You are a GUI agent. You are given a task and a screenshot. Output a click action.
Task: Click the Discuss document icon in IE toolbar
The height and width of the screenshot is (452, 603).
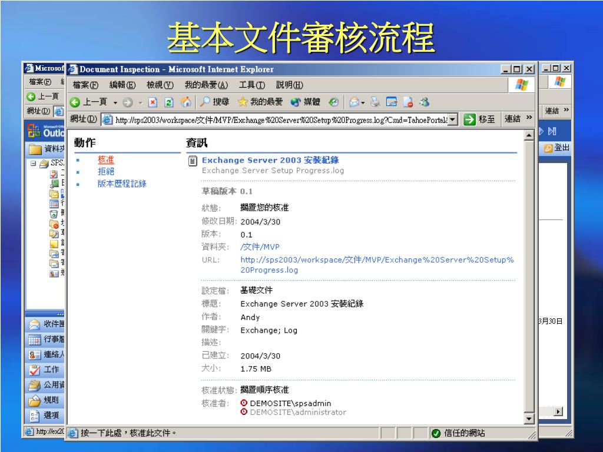408,102
